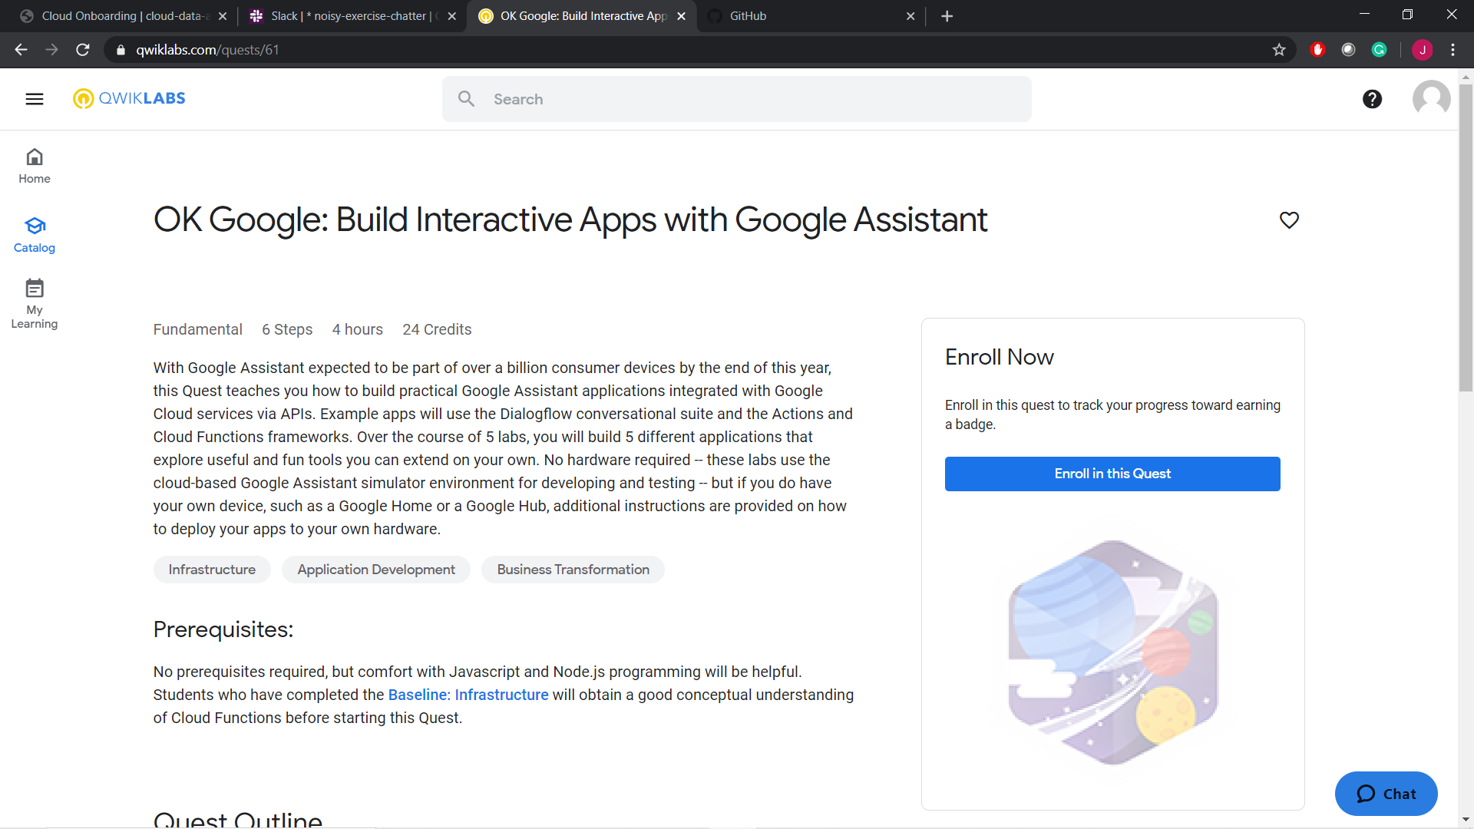Close the Cloud Onboarding tab
The width and height of the screenshot is (1474, 829).
point(223,16)
